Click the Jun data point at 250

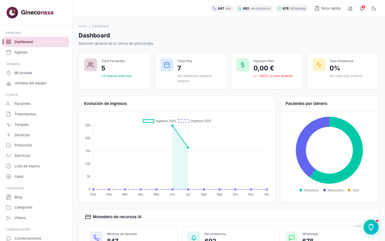172,126
